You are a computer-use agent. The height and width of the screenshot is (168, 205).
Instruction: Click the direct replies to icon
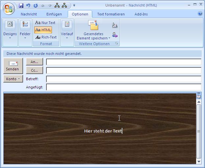point(115,35)
